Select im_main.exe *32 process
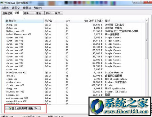The height and width of the screenshot is (117, 152). (x=75, y=92)
